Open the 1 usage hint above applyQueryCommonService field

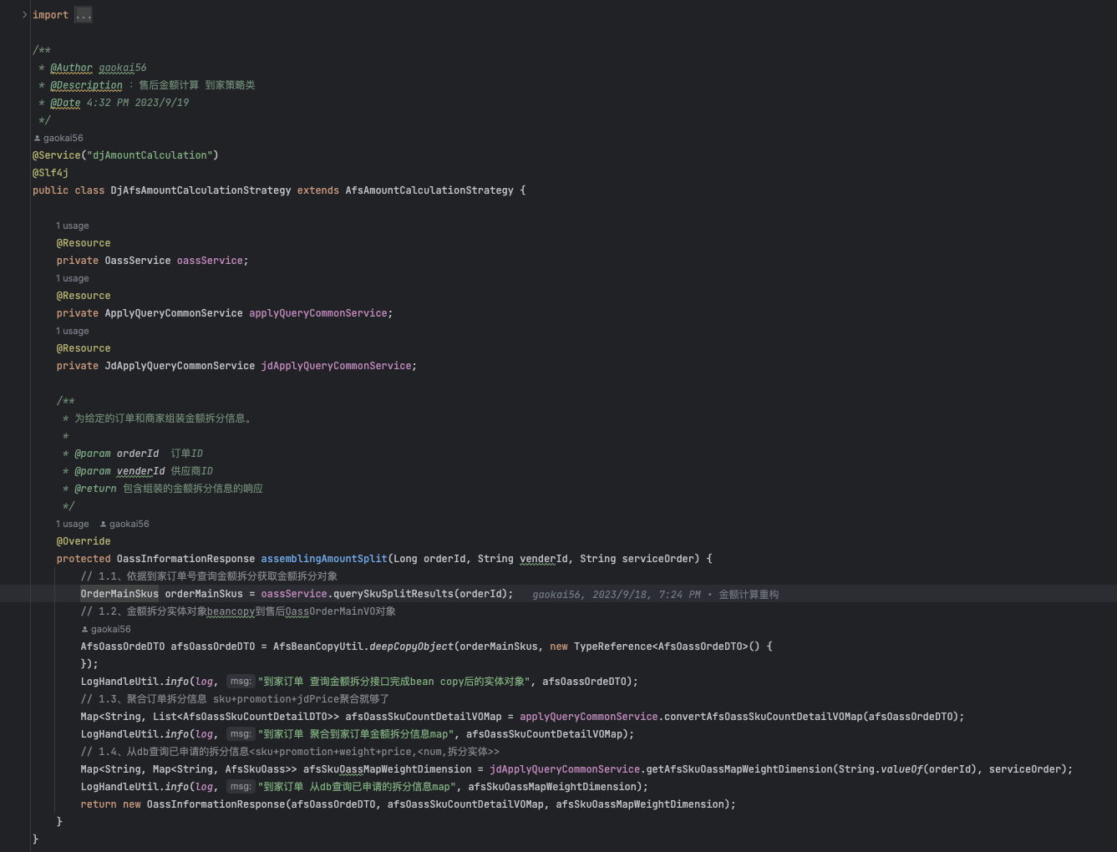73,278
